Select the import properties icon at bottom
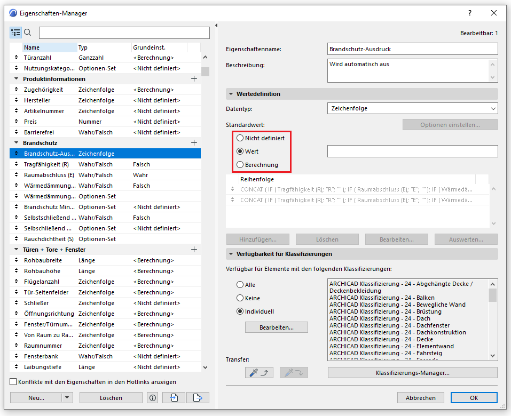The height and width of the screenshot is (416, 511). 173,397
